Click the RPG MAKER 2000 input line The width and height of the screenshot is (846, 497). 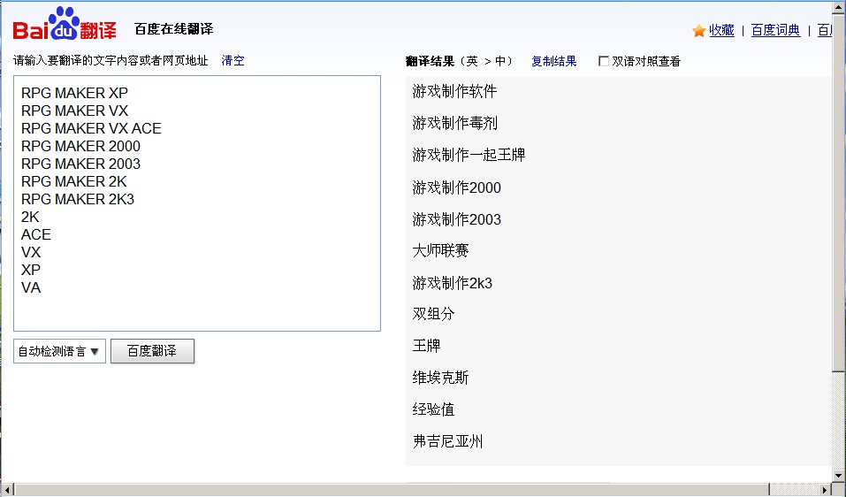80,146
